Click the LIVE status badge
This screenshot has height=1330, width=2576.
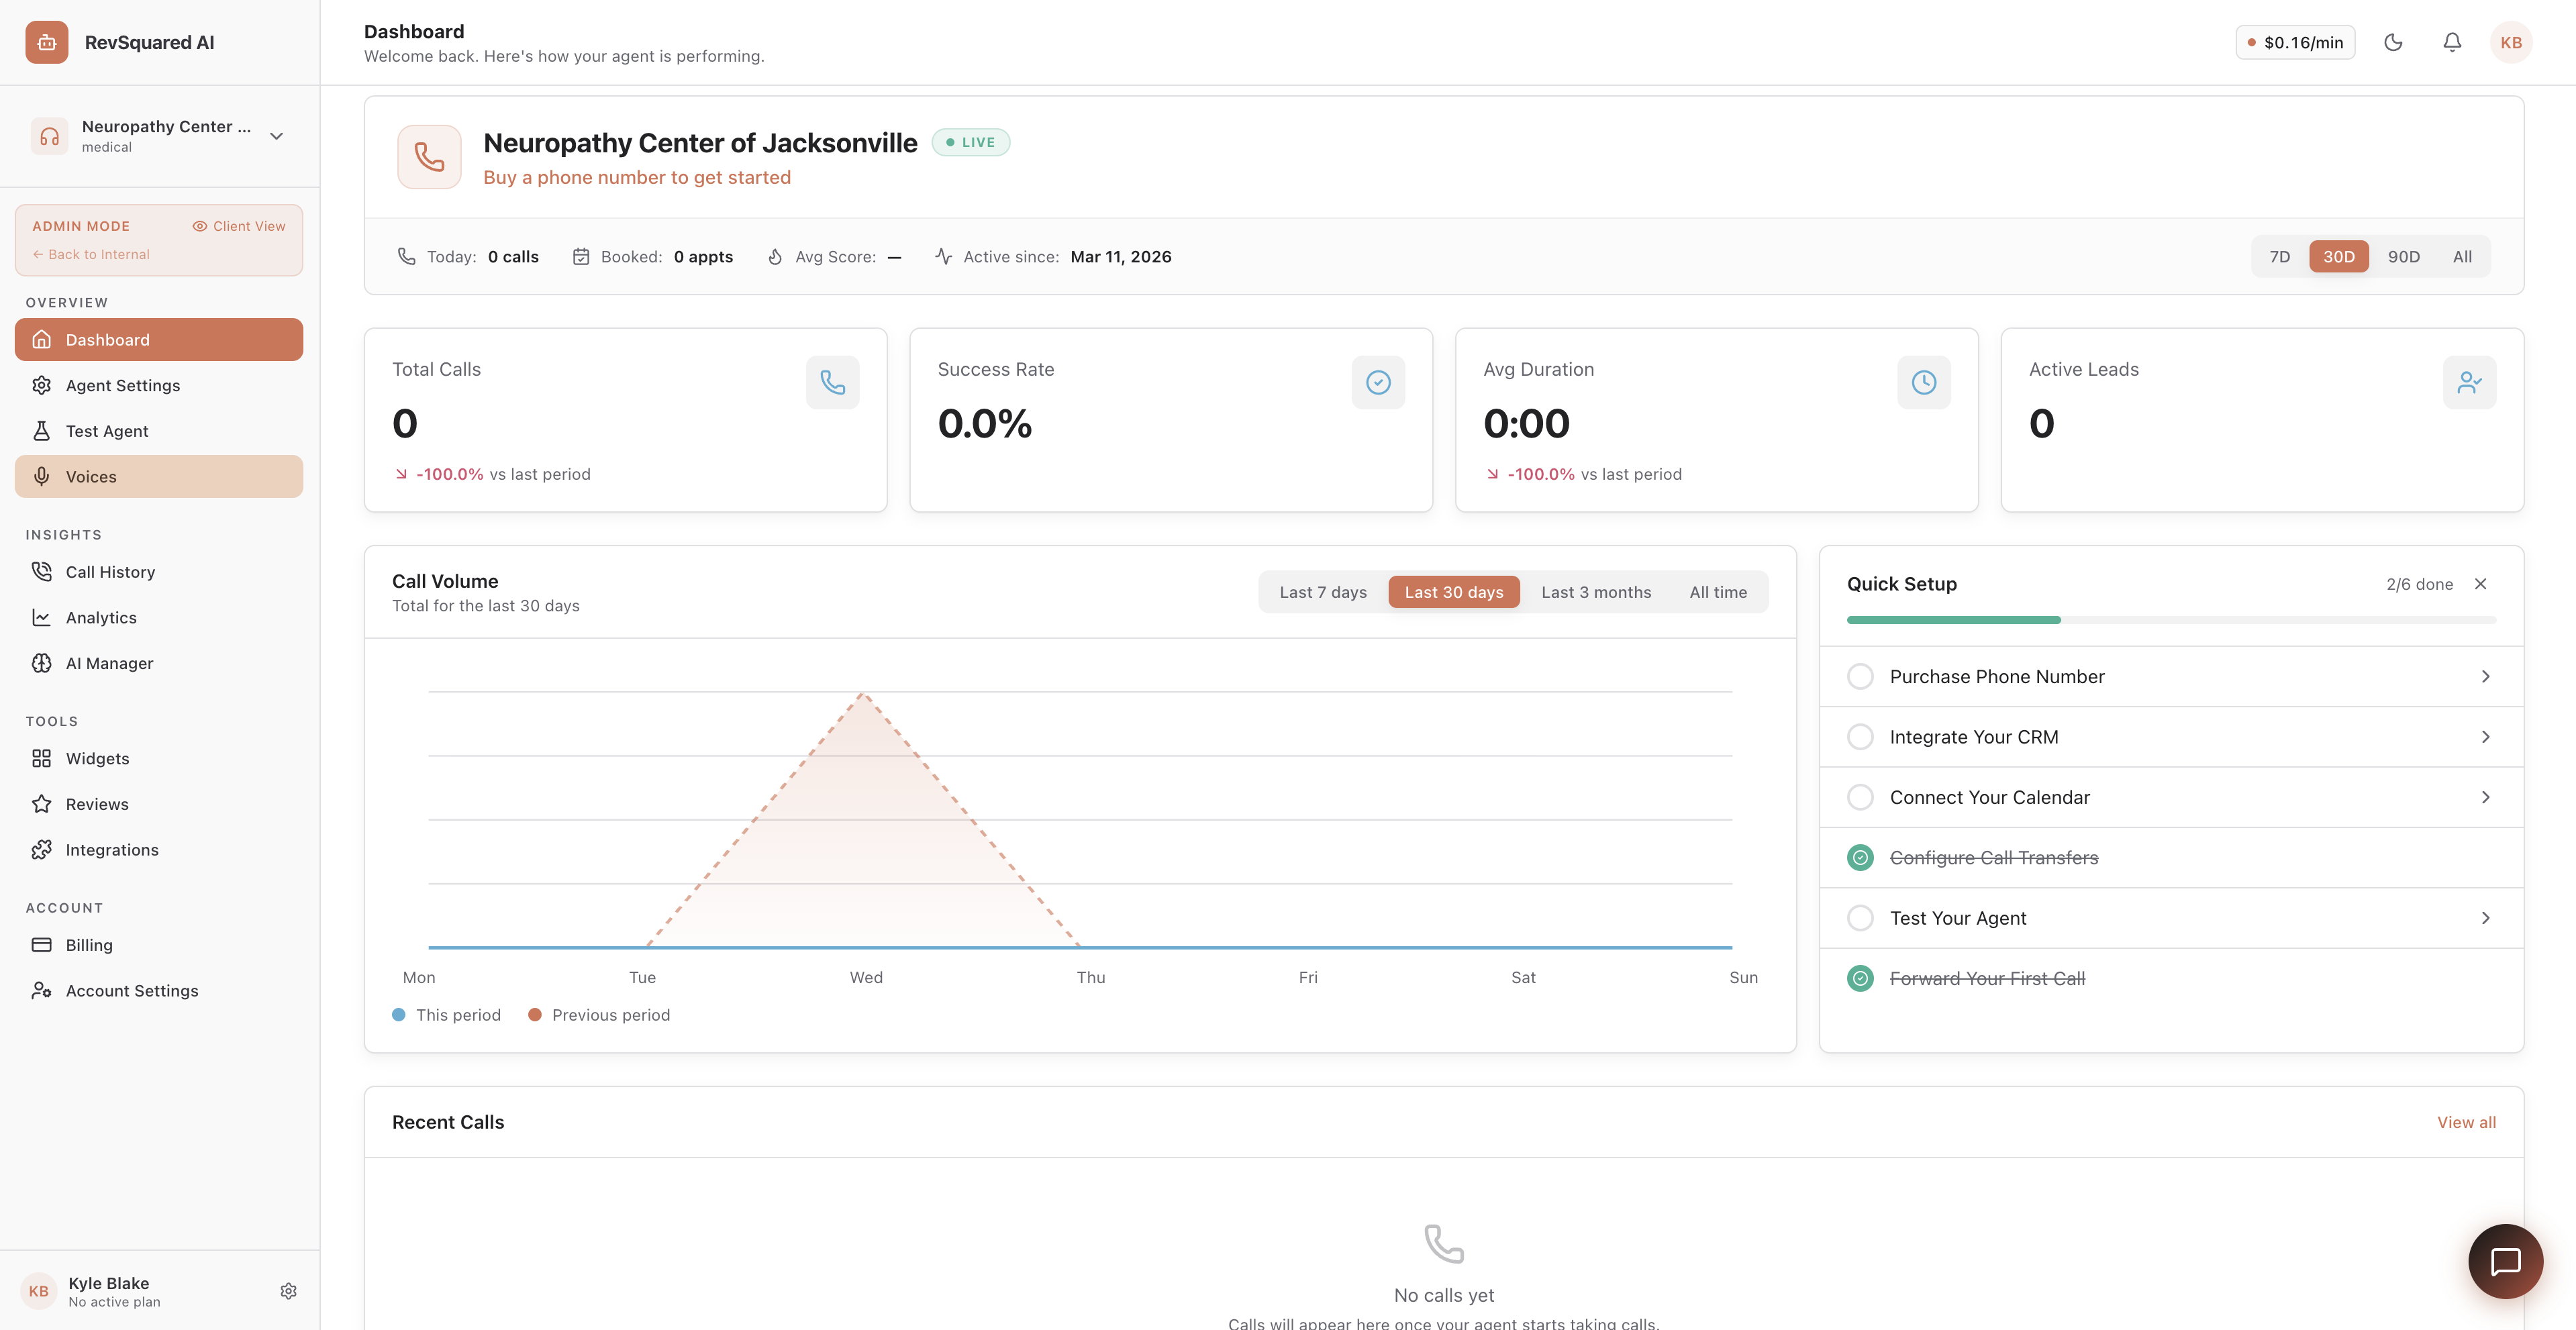point(971,142)
